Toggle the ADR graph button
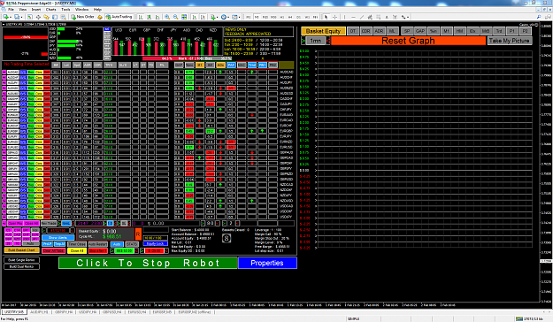553x322 pixels. tap(379, 31)
